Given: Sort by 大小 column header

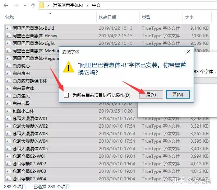Looking at the screenshot, I should pyautogui.click(x=189, y=18).
